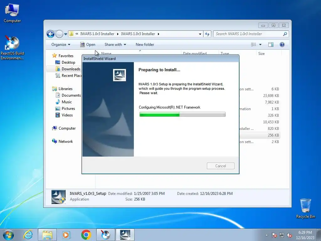Click the Date created value 12/16/2023 6:28 PM

pos(216,193)
